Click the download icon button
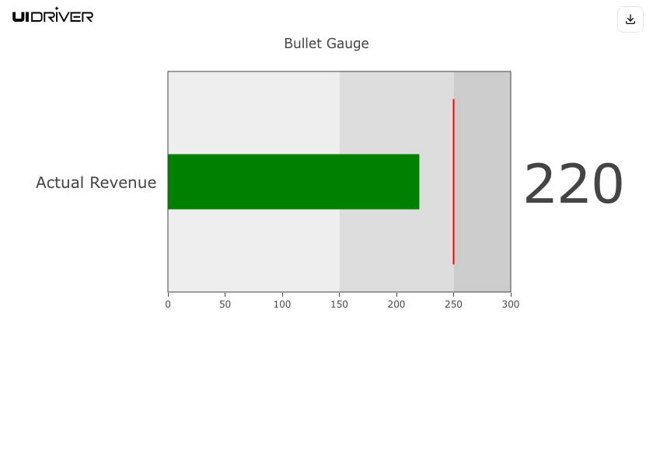 [x=630, y=19]
